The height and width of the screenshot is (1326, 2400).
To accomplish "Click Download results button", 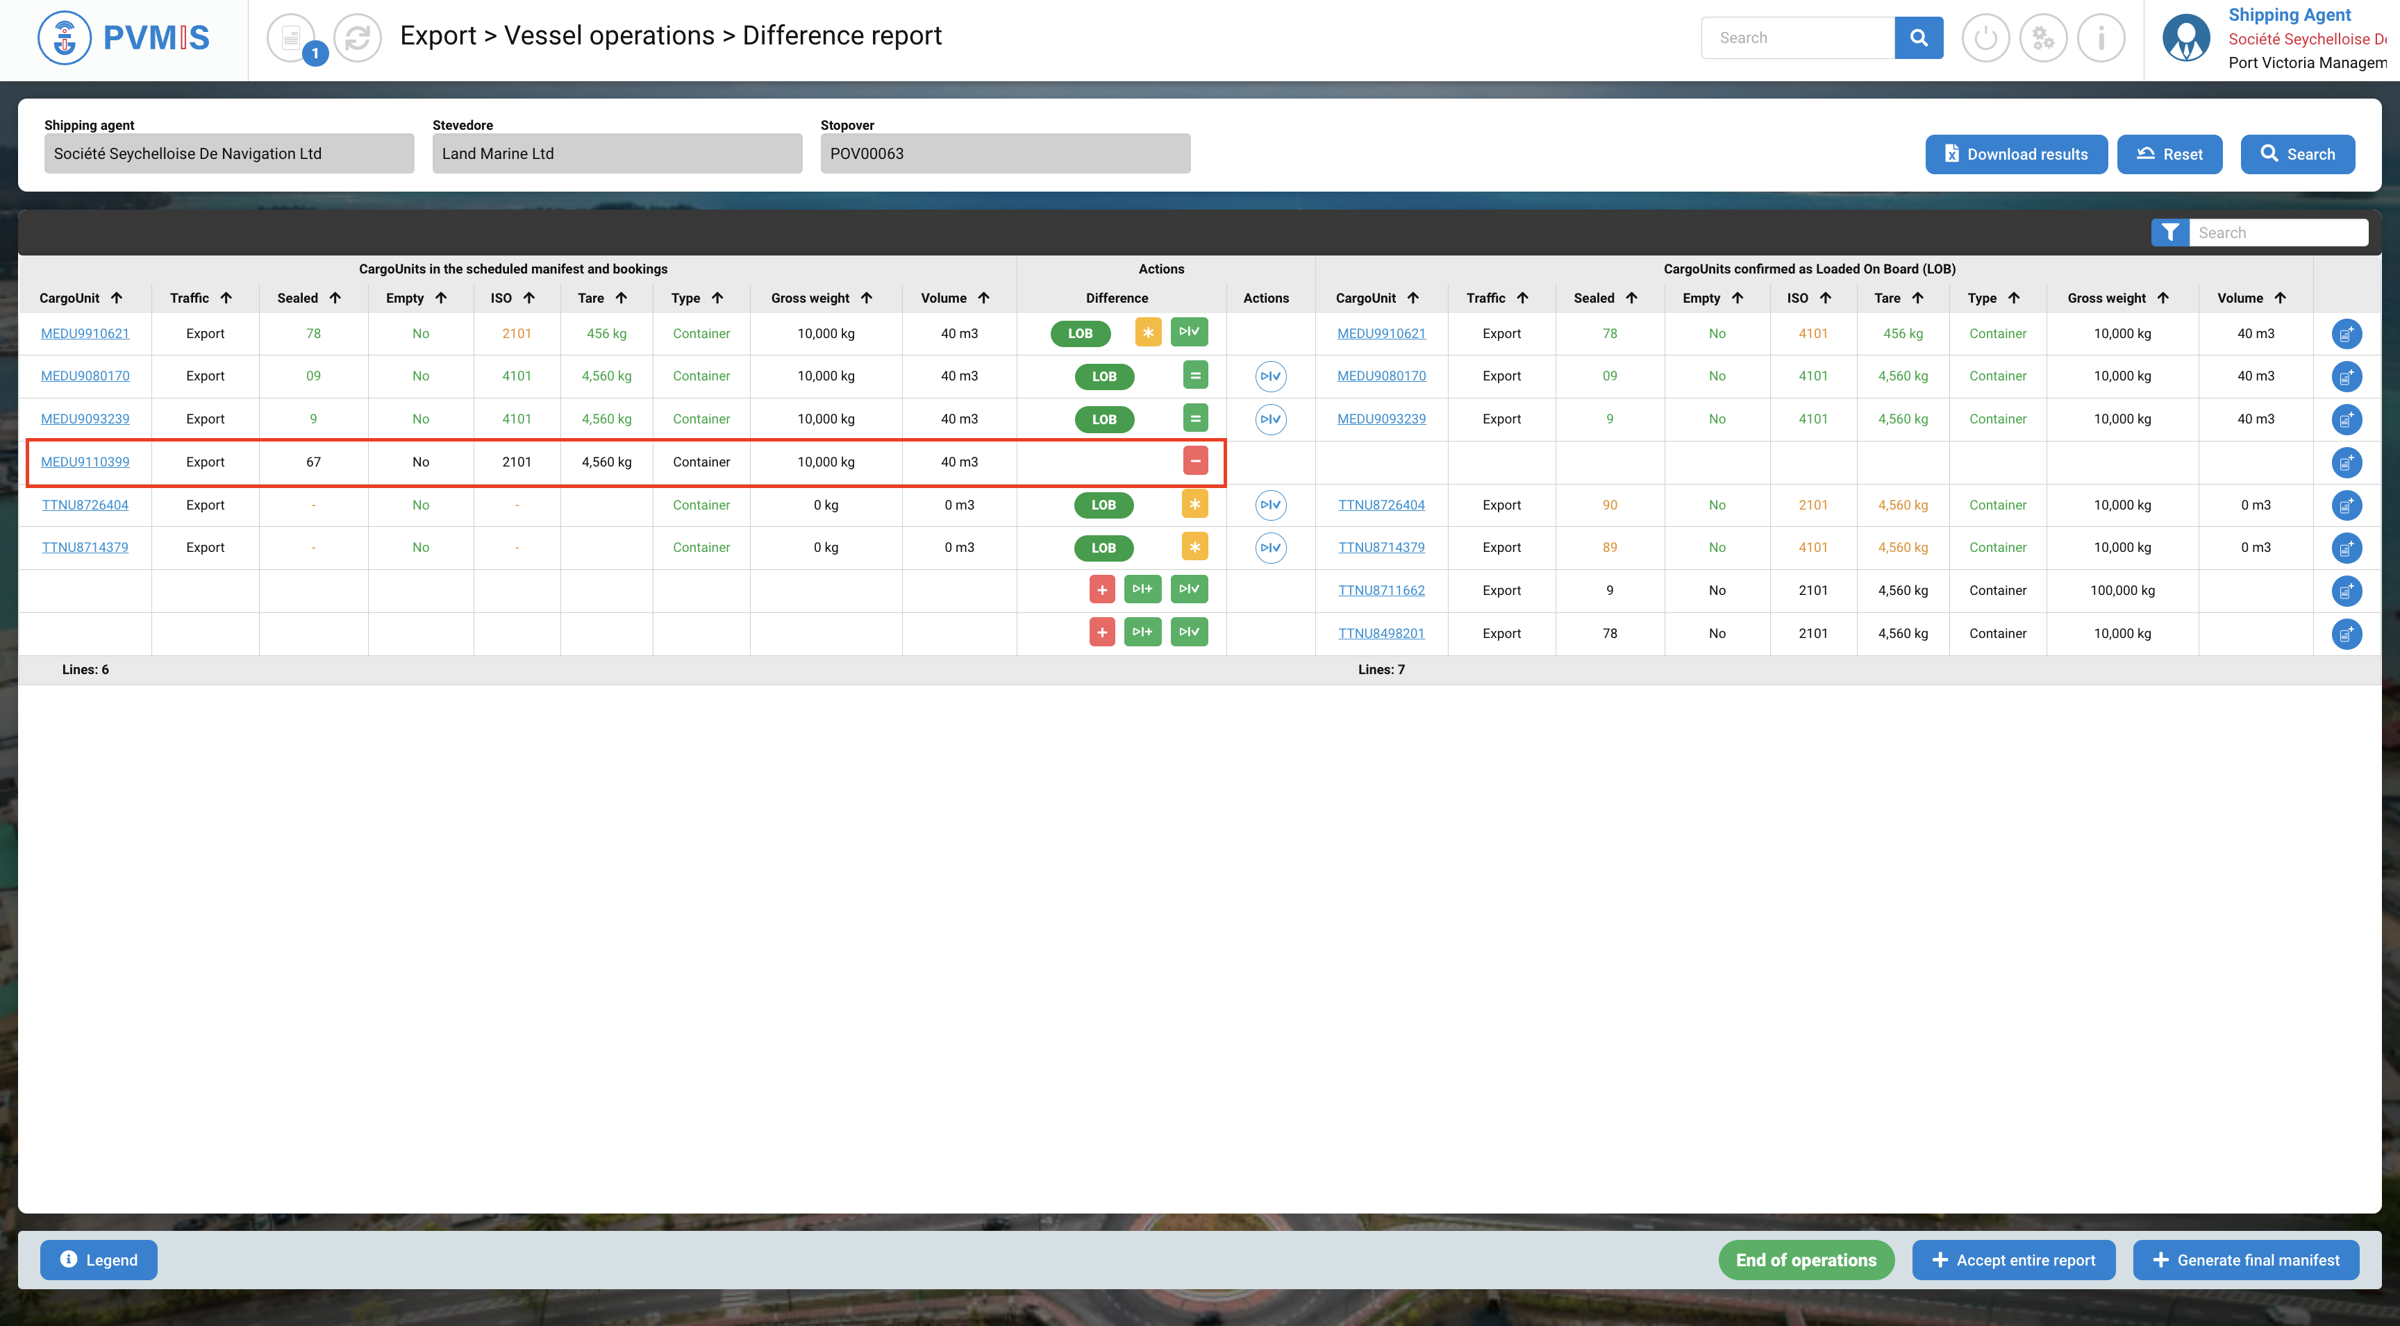I will (2016, 155).
